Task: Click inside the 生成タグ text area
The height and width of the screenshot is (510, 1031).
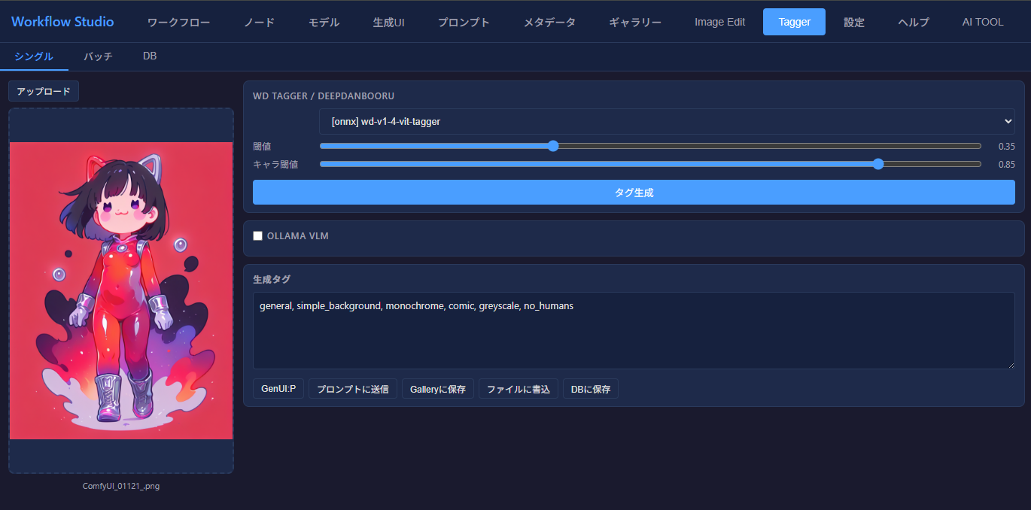Action: tap(634, 331)
